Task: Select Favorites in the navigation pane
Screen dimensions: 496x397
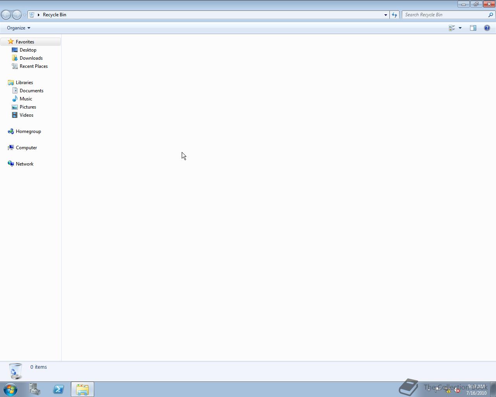Action: (x=25, y=42)
